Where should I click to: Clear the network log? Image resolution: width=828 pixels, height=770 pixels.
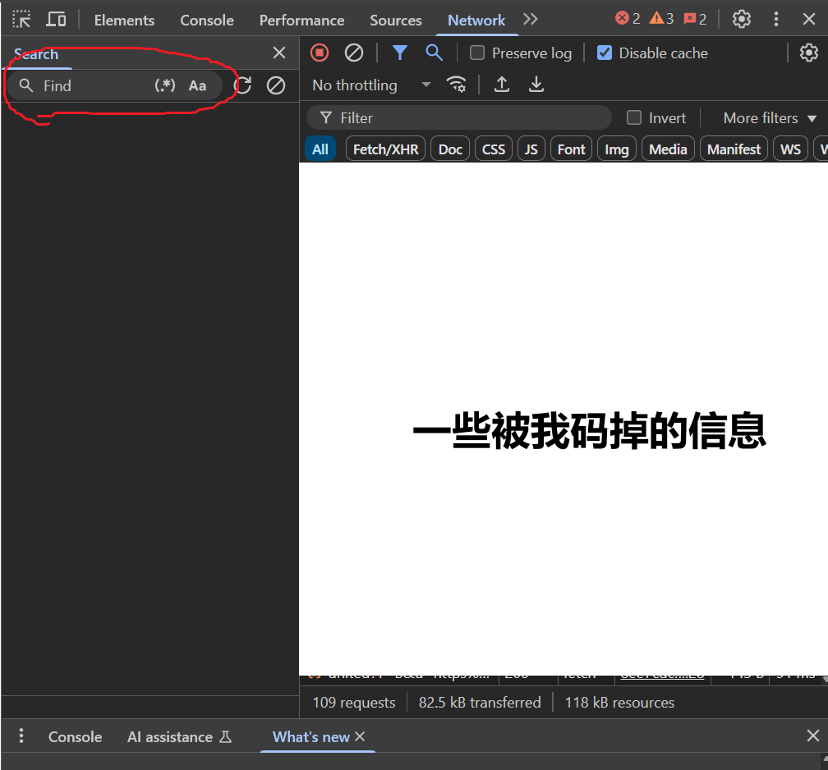pos(354,53)
